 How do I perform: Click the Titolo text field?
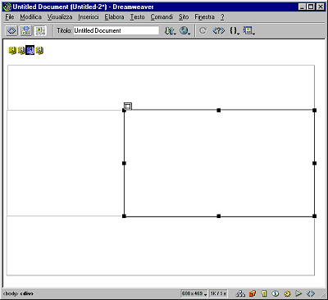(x=116, y=30)
